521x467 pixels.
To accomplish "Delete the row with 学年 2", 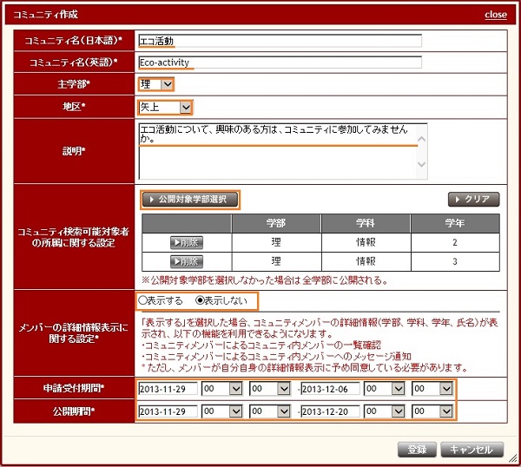I will click(187, 242).
